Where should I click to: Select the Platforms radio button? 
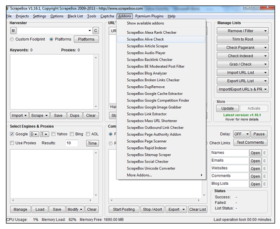click(x=51, y=39)
